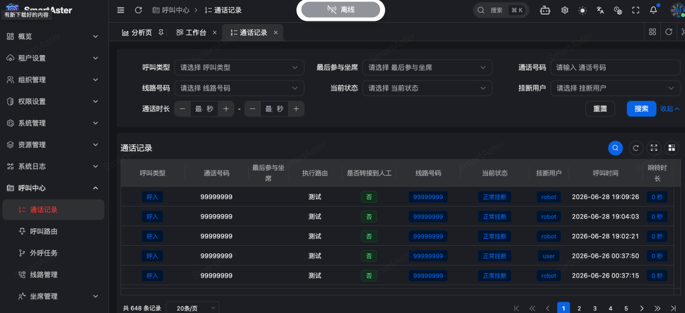Jump back pages with double-left arrow
This screenshot has height=313, width=685.
532,308
